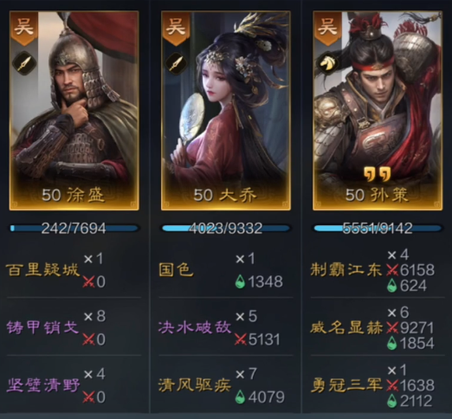Click the red damage icon beside 9271
The width and height of the screenshot is (452, 419).
[392, 327]
